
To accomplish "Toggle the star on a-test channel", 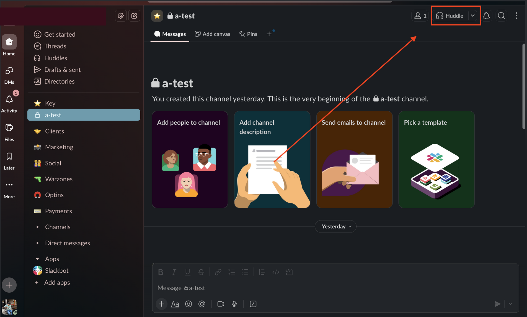I will pos(157,16).
